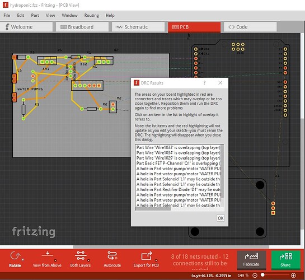305x280 pixels.
Task: Open the File menu
Action: pos(7,15)
